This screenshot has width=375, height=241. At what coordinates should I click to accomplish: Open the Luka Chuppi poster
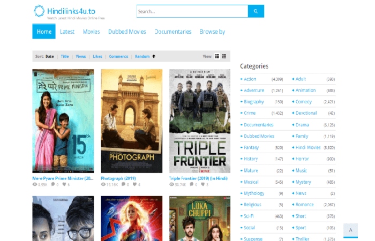[200, 219]
